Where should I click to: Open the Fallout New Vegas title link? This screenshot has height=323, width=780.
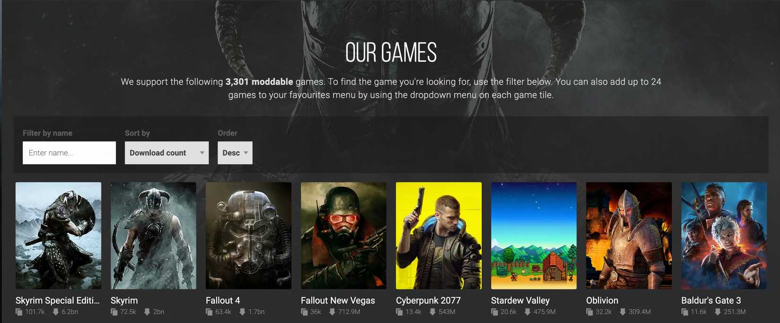pyautogui.click(x=338, y=300)
